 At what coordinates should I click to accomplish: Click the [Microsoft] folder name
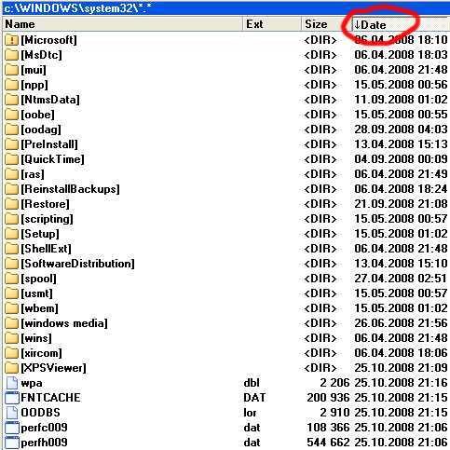tap(48, 40)
